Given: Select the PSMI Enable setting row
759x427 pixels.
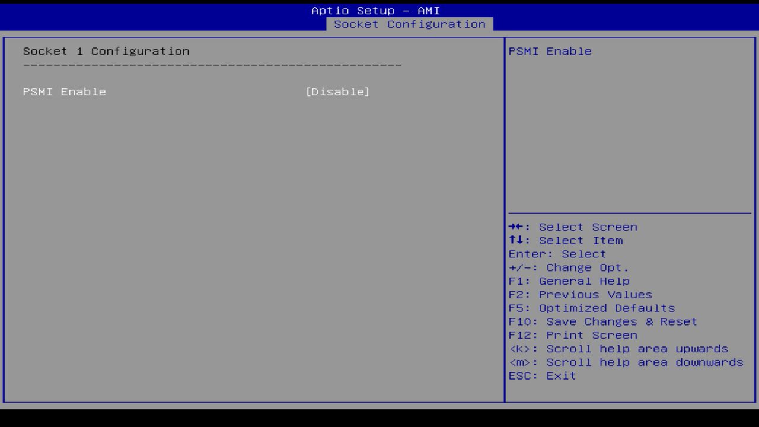Looking at the screenshot, I should (64, 91).
